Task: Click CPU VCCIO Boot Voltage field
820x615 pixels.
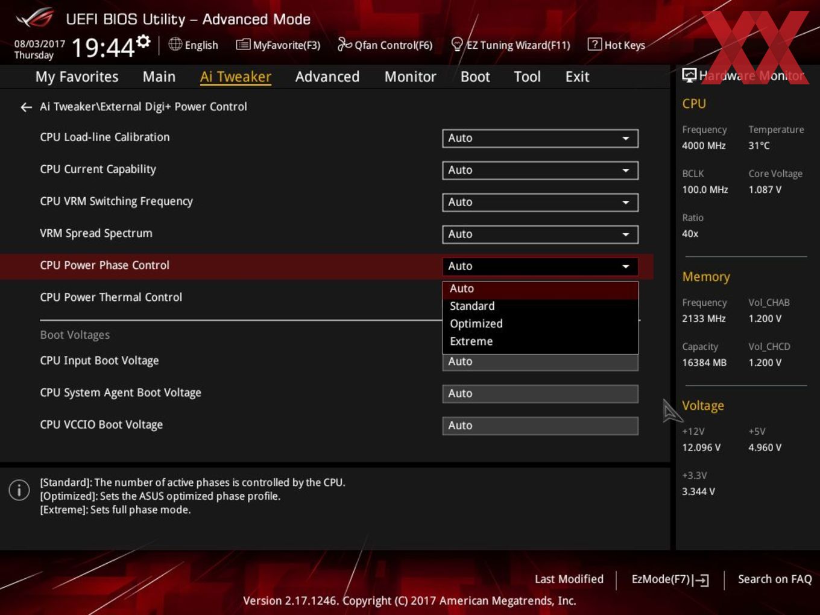Action: (540, 426)
